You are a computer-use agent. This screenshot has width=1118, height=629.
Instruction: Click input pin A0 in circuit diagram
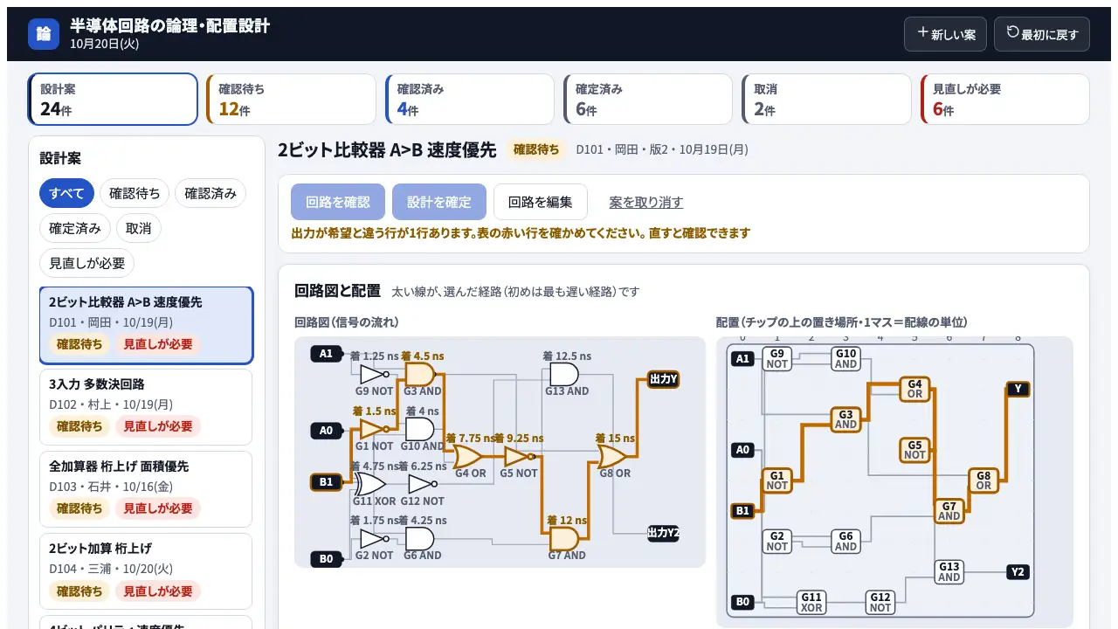pos(327,431)
